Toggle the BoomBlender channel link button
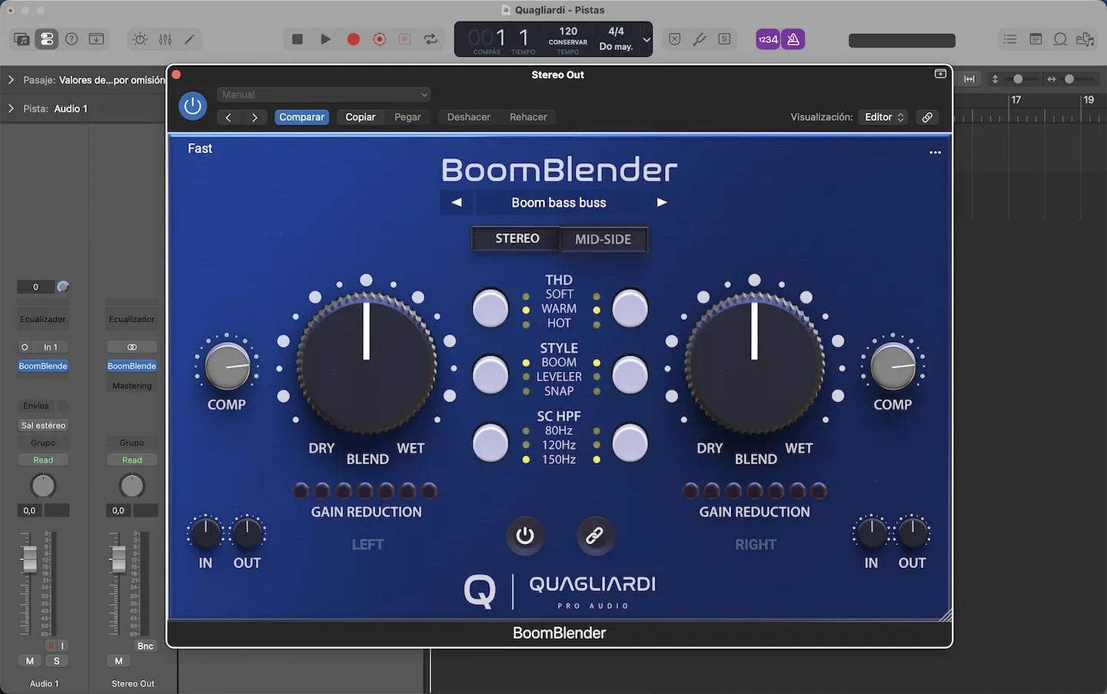This screenshot has width=1107, height=694. click(x=595, y=536)
